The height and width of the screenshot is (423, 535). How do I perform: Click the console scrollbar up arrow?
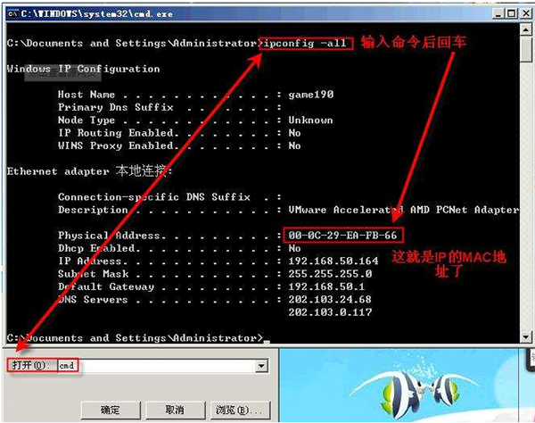pyautogui.click(x=525, y=30)
